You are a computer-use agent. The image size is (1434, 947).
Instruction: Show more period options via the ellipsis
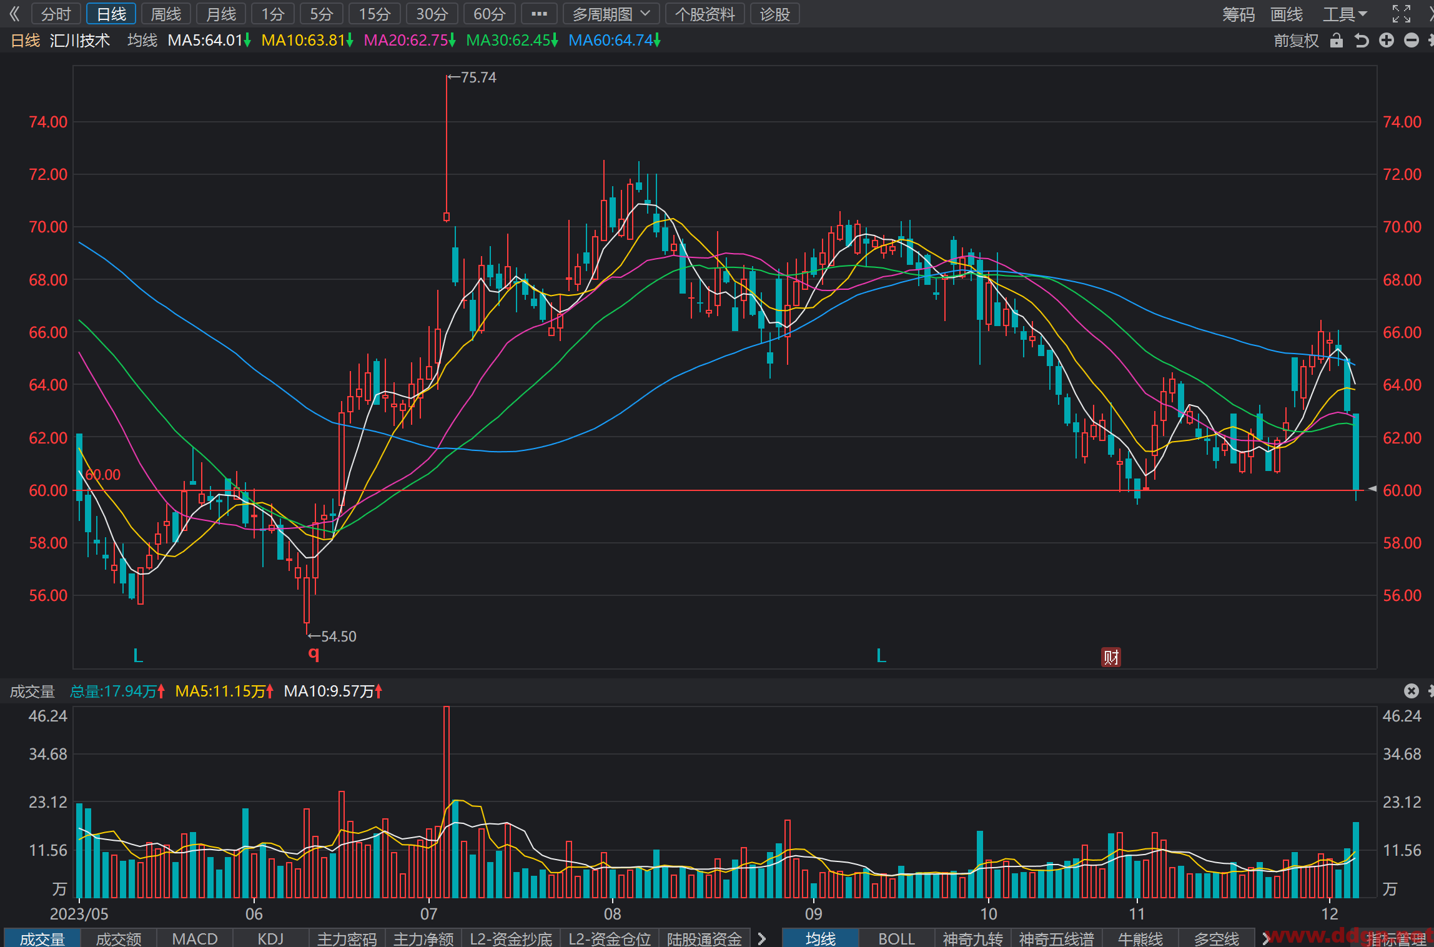(x=539, y=14)
